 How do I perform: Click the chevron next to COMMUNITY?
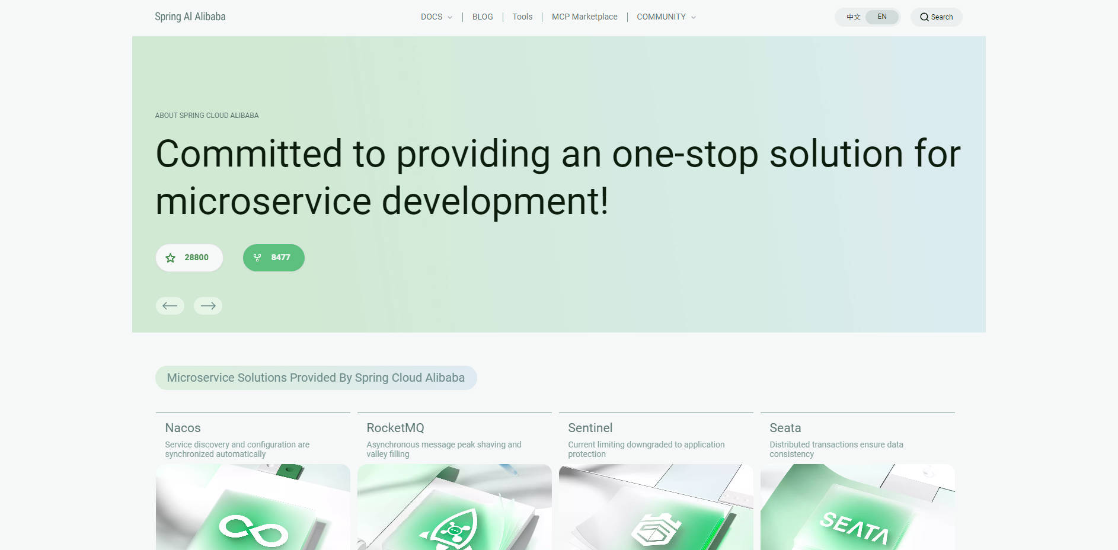click(694, 18)
